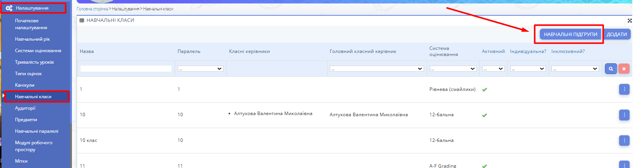
Task: Click the gears icon beside Налаштування
Action: [x=9, y=8]
